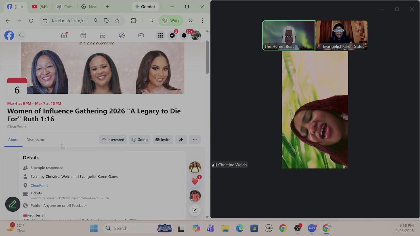
Task: Open a new Chrome tab with plus
Action: 107,7
